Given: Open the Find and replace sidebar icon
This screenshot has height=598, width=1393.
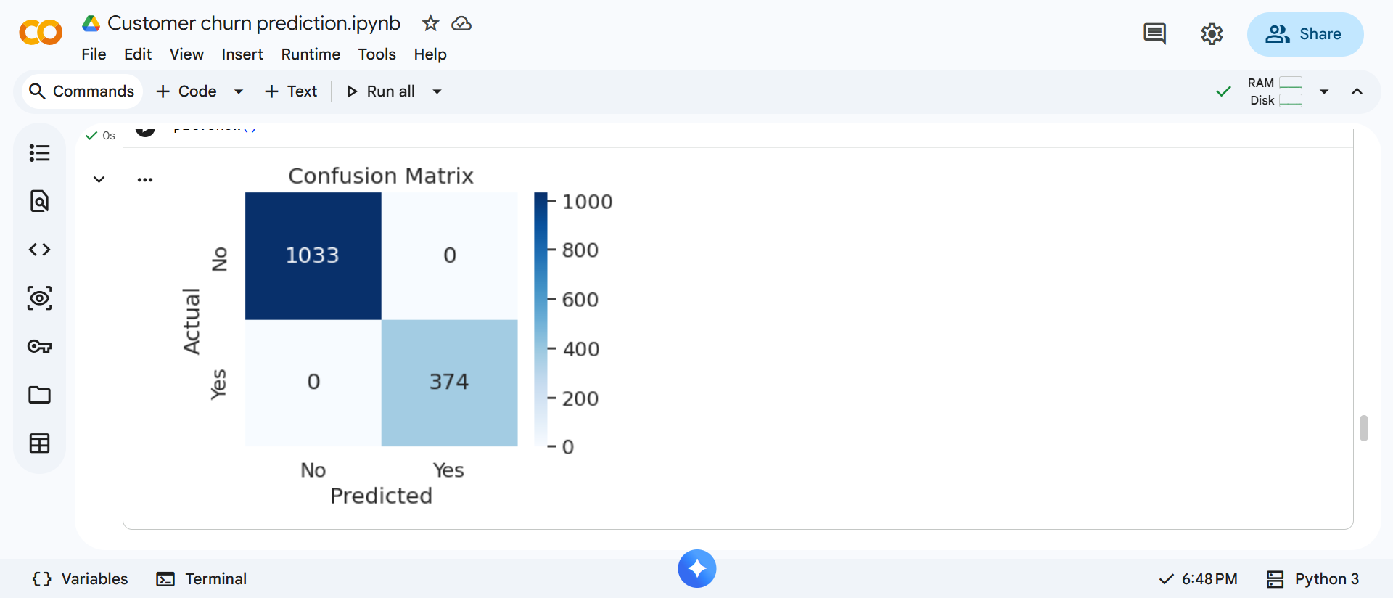Looking at the screenshot, I should [39, 201].
